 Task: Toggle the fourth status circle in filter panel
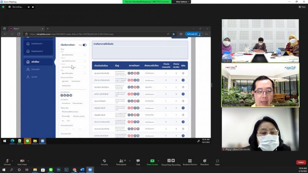[71, 95]
